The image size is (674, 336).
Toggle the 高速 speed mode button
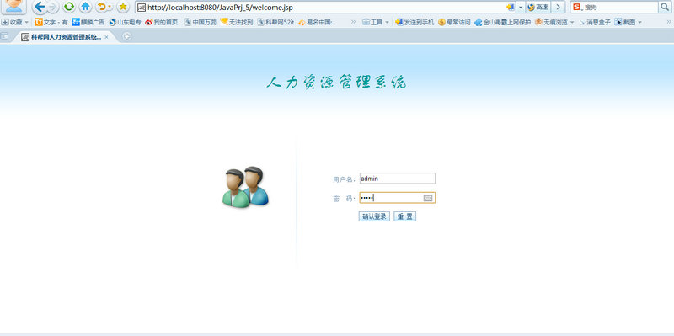tap(538, 8)
